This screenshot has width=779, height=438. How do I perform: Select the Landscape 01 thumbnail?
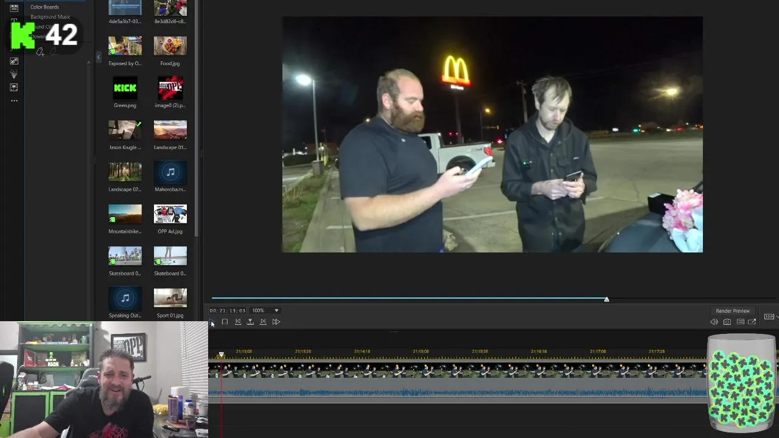pyautogui.click(x=170, y=130)
